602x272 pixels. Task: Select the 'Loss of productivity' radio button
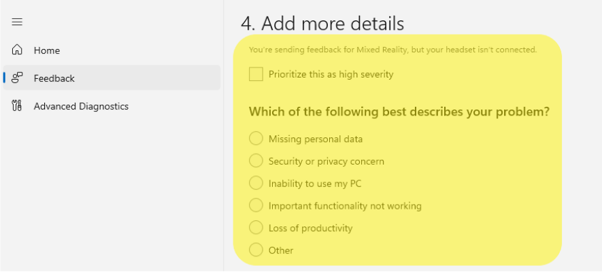click(256, 228)
